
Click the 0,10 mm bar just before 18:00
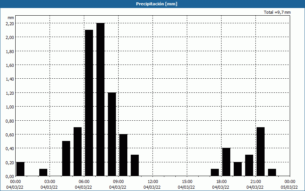click(x=215, y=173)
